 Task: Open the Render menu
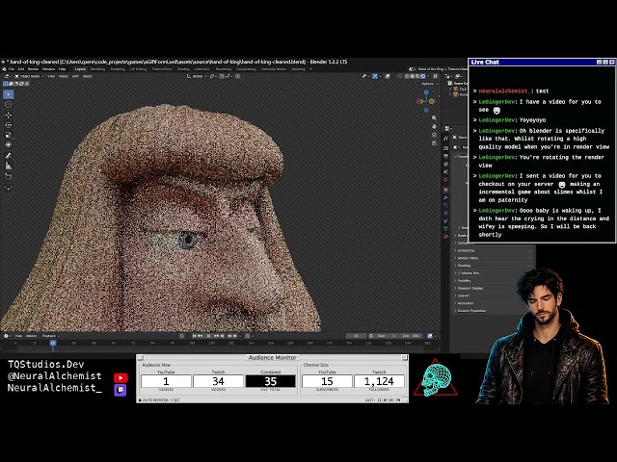33,69
